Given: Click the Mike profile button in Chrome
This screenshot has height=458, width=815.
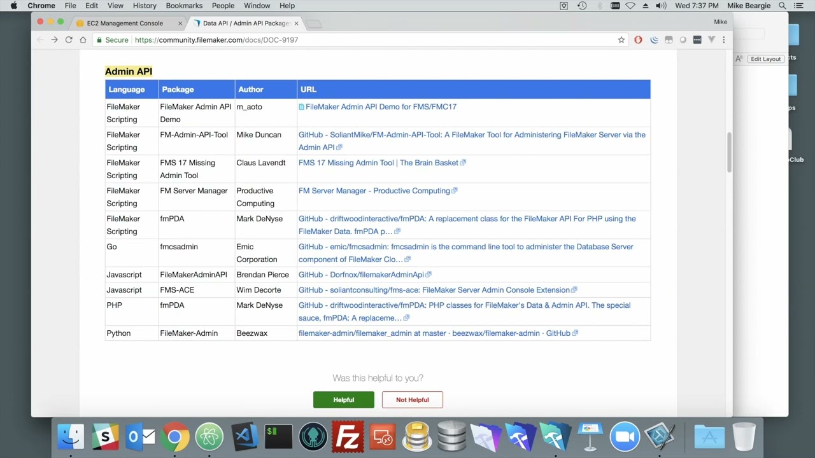Looking at the screenshot, I should [720, 22].
